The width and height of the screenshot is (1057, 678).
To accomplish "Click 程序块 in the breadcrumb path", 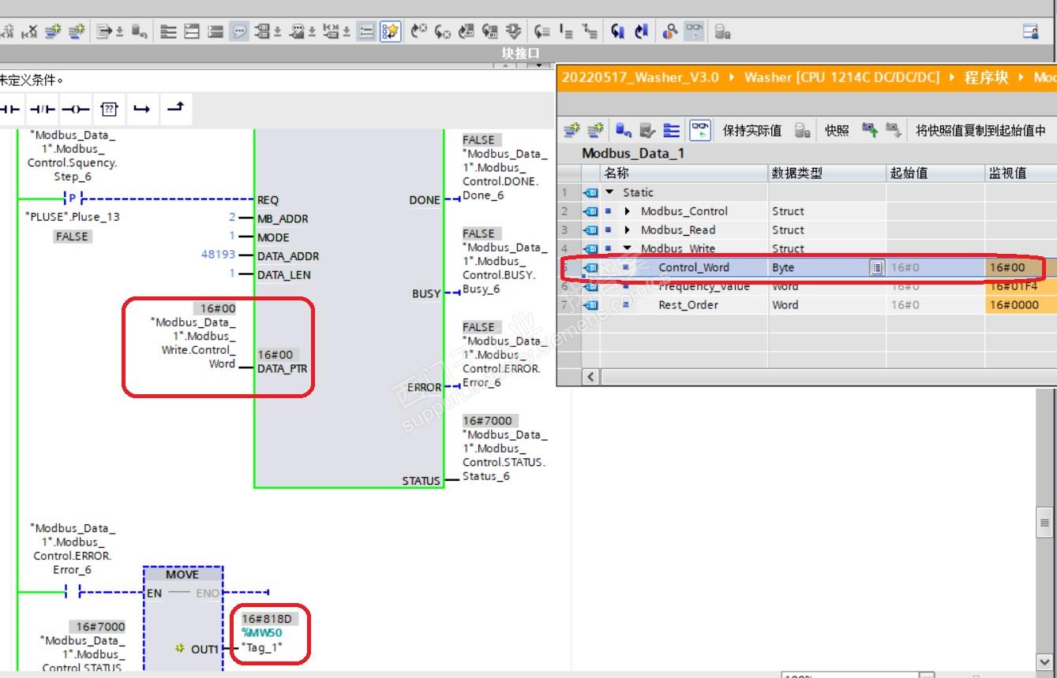I will coord(986,77).
